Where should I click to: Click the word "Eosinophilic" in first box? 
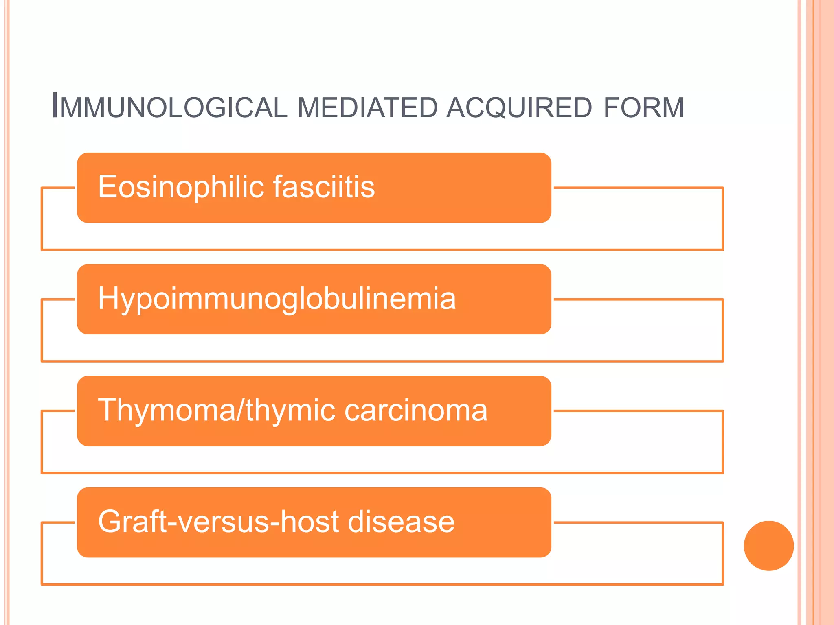[181, 187]
